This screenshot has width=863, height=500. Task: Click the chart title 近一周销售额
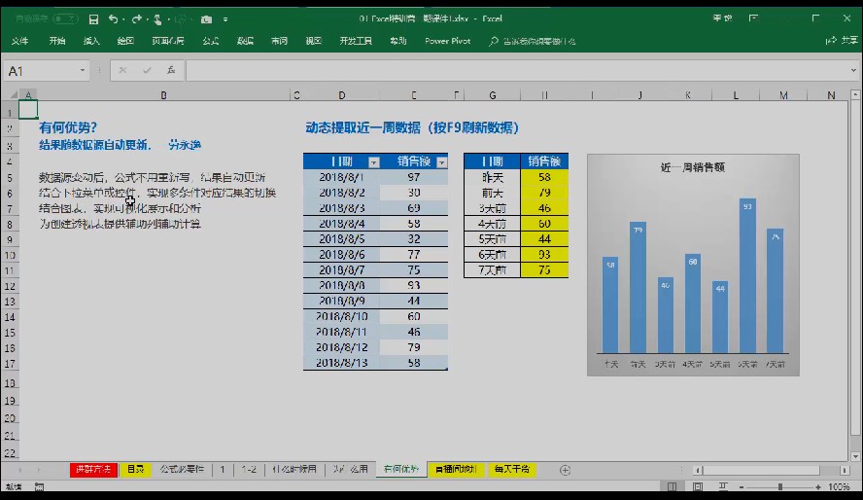[x=692, y=167]
